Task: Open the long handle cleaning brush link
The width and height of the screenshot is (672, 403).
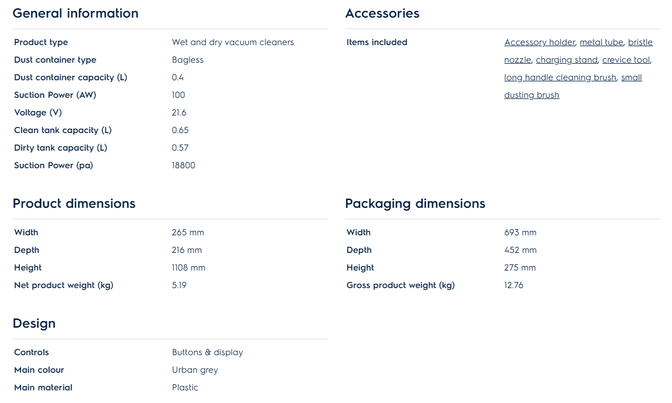Action: [x=560, y=78]
